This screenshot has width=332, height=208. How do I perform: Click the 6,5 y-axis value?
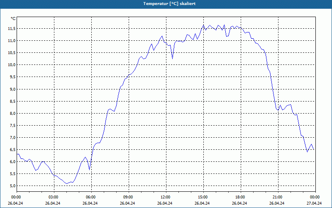(12, 150)
